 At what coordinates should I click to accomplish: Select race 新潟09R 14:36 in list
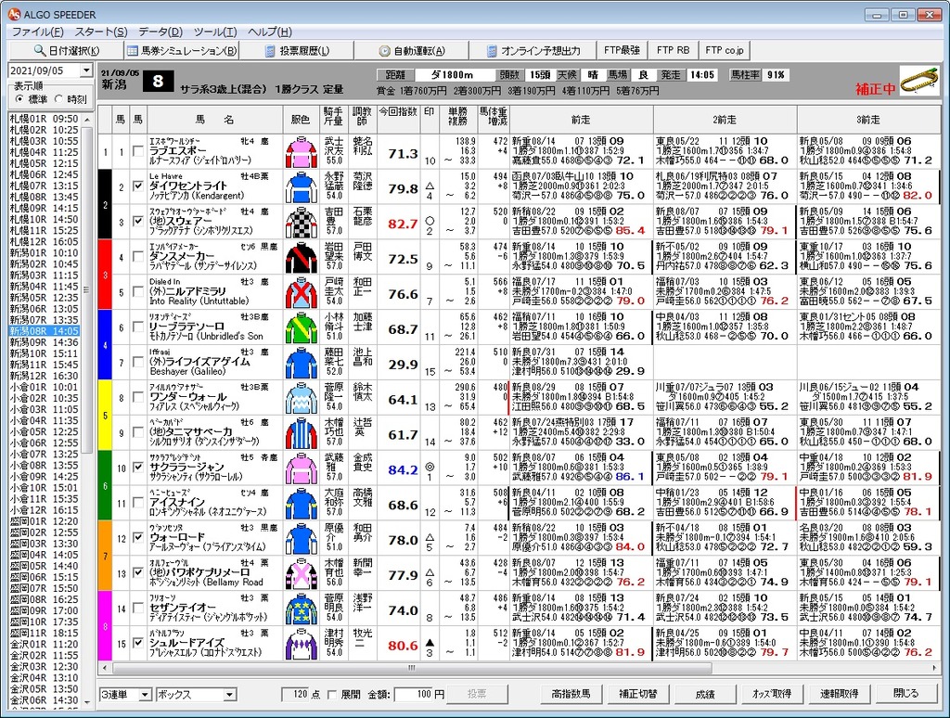click(45, 342)
